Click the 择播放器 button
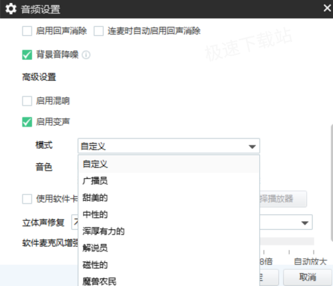 [x=283, y=199]
